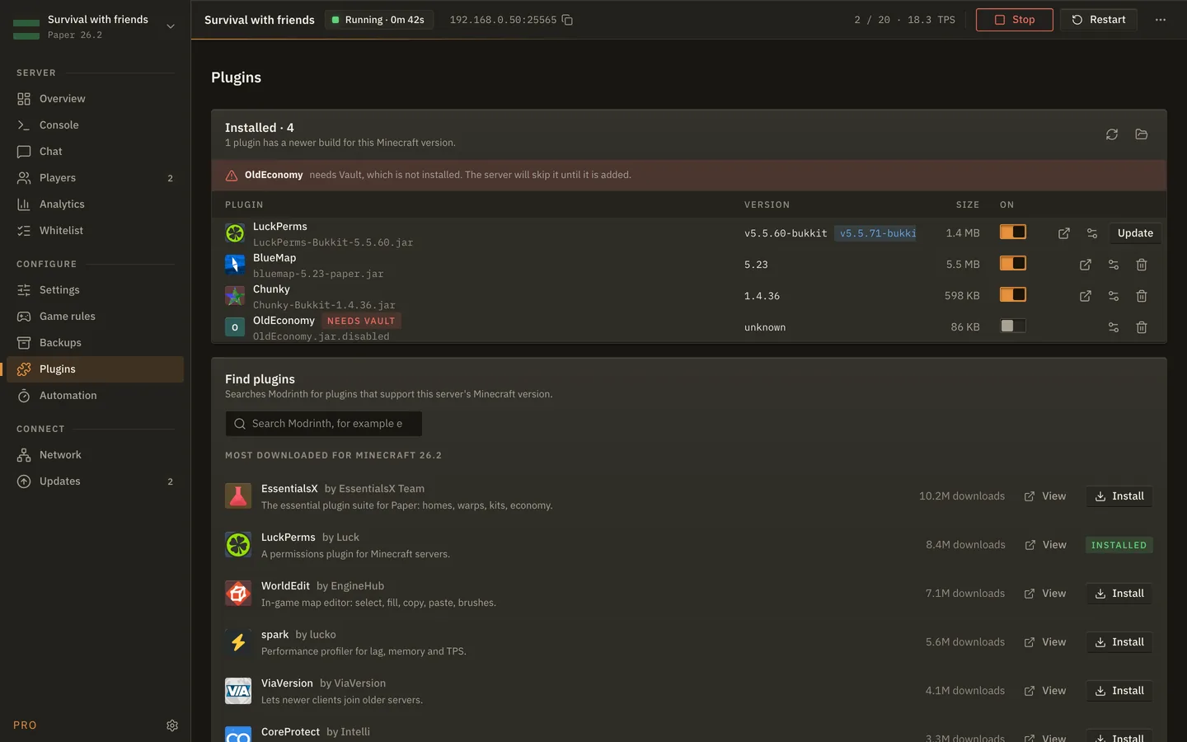Open BlueMap external page icon
This screenshot has width=1187, height=742.
(x=1086, y=265)
